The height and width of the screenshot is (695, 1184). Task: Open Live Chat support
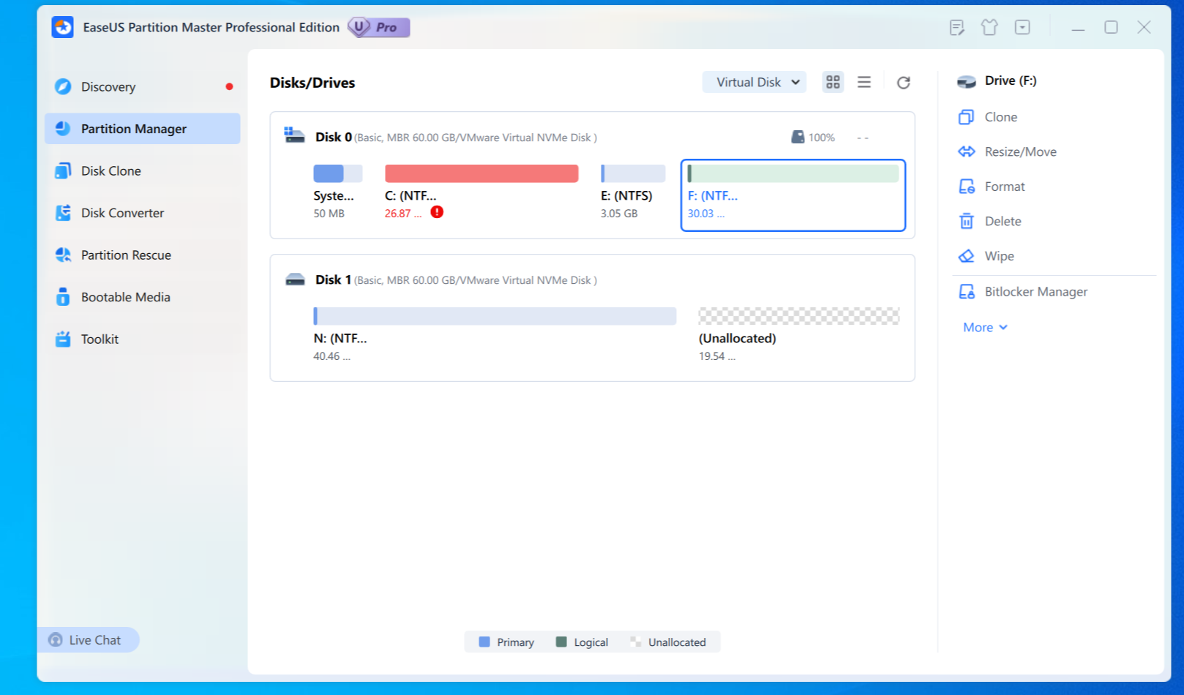[x=88, y=640]
